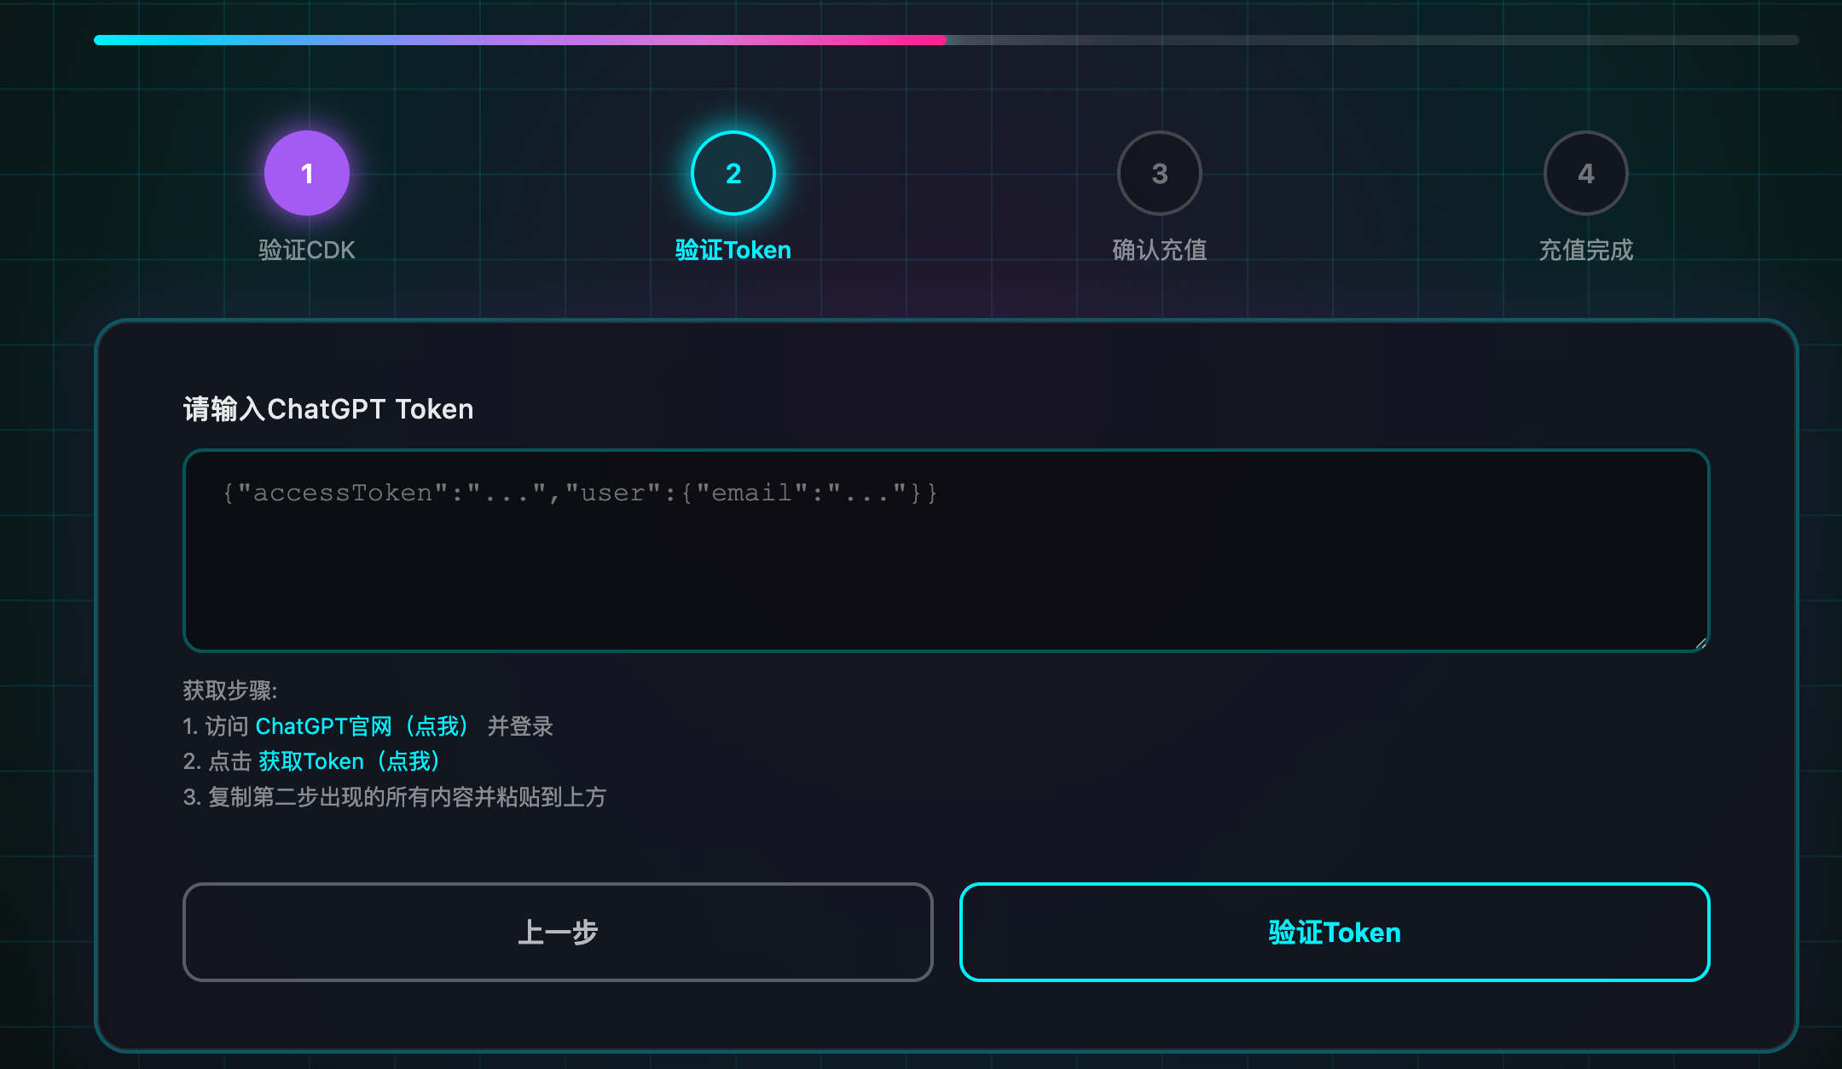Click the dimmed step 3 indicator
Image resolution: width=1842 pixels, height=1069 pixels.
pyautogui.click(x=1159, y=172)
